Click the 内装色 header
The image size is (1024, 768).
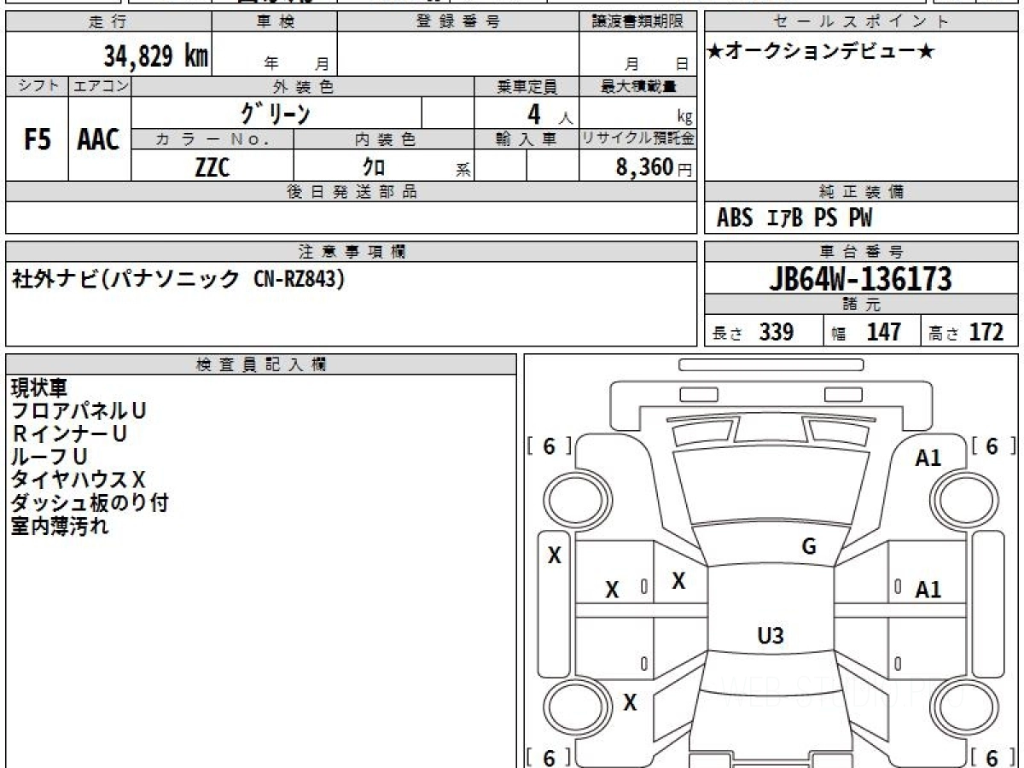coord(384,139)
